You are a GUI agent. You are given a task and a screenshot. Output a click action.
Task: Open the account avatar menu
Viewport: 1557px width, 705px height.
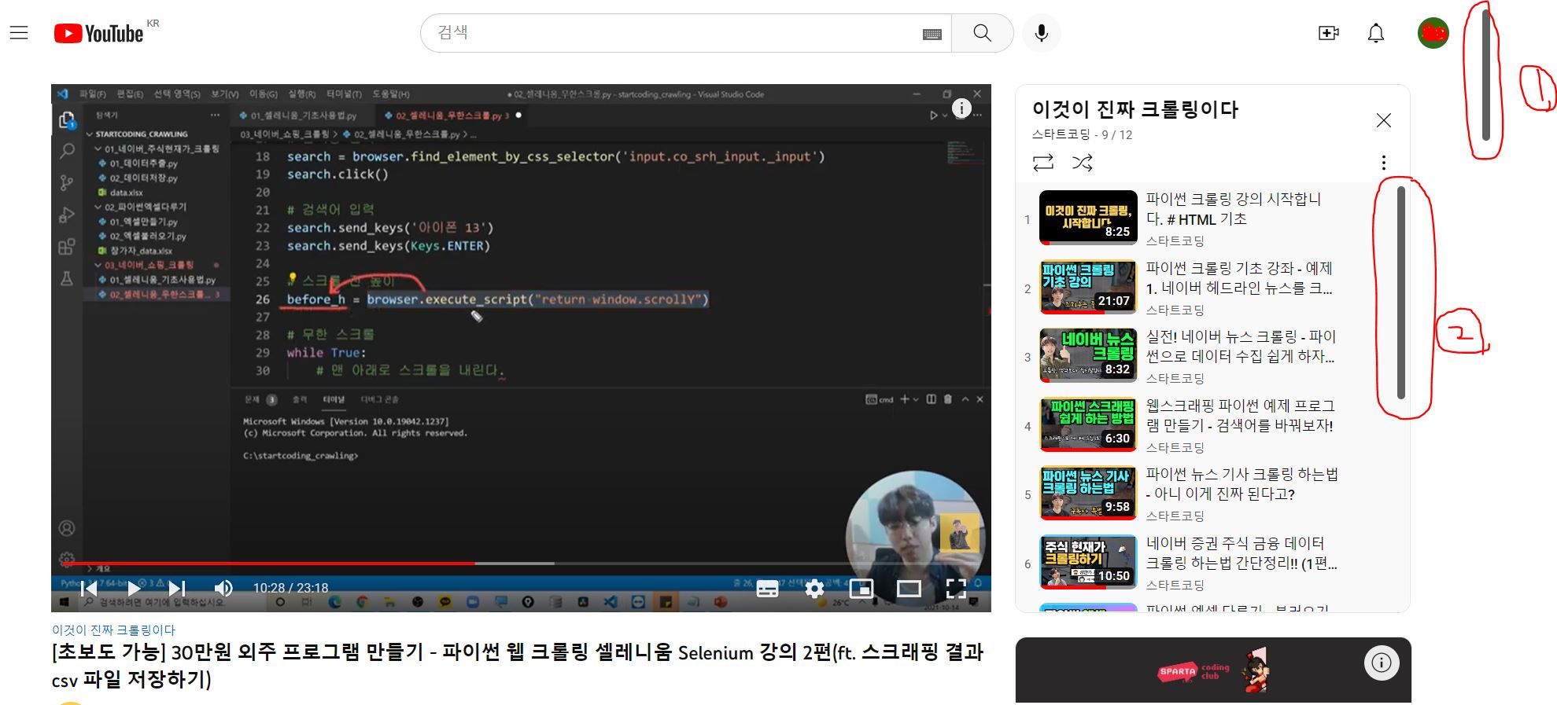(1433, 33)
